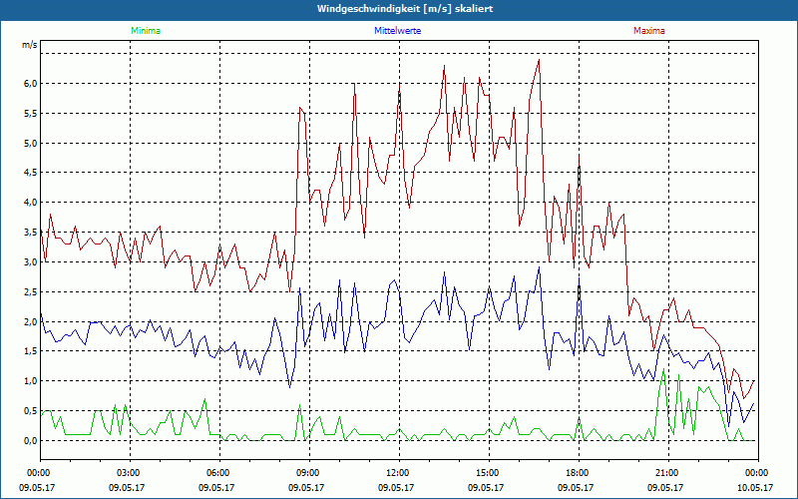Screen dimensions: 798x499
Task: Click the Mittelwerte legend label
Action: [x=397, y=31]
